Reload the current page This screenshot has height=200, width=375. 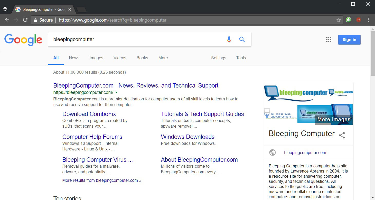pyautogui.click(x=25, y=20)
